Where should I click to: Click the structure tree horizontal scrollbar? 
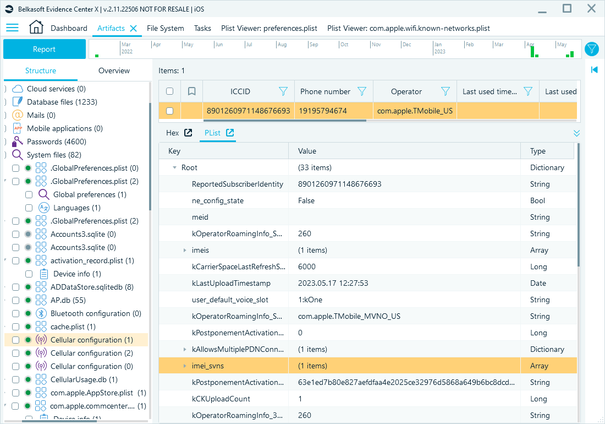pyautogui.click(x=59, y=421)
